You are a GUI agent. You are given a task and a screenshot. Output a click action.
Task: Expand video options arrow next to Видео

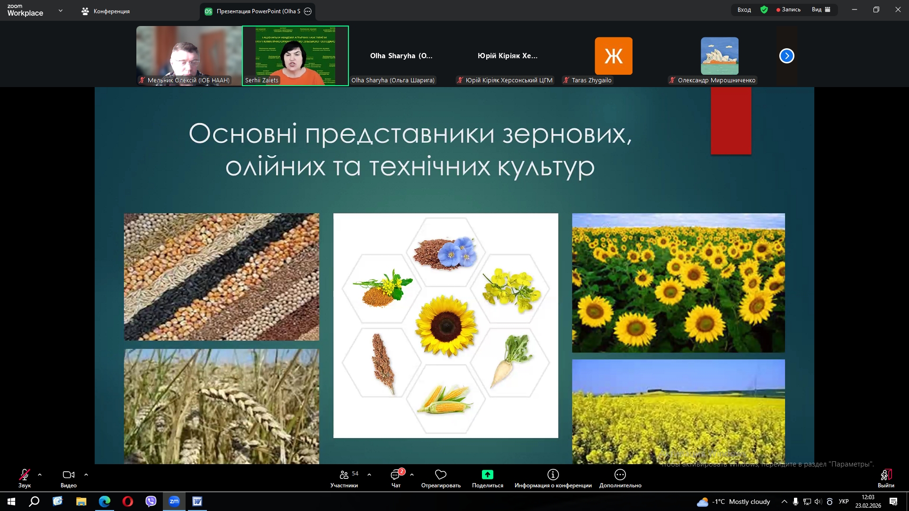(86, 475)
